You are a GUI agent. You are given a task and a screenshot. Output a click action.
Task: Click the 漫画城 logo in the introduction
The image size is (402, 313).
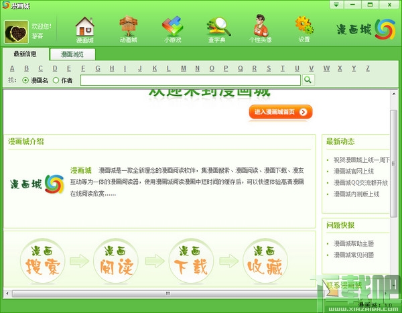pyautogui.click(x=37, y=184)
